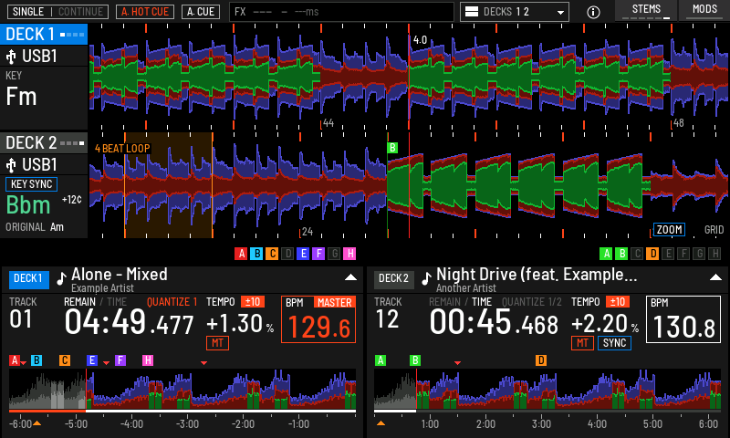The image size is (730, 438).
Task: Expand Deck 2 track info arrow
Action: pos(715,277)
